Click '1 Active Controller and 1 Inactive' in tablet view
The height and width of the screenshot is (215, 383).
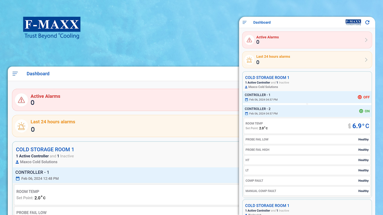pyautogui.click(x=45, y=156)
